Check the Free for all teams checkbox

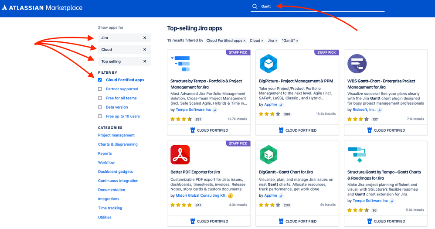click(x=100, y=98)
